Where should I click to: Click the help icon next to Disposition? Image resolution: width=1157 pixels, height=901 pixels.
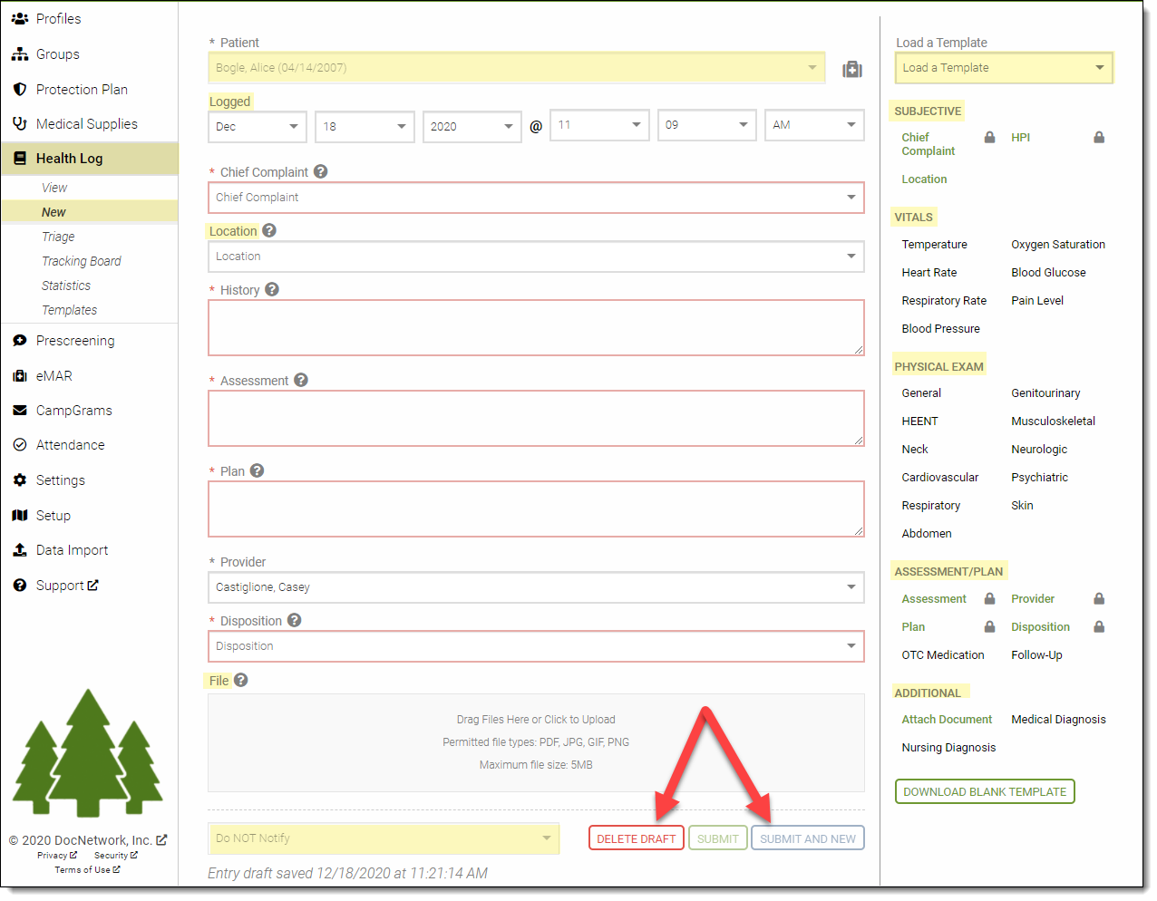pos(295,620)
